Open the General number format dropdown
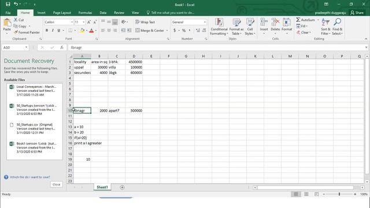The width and height of the screenshot is (370, 208). pyautogui.click(x=205, y=22)
